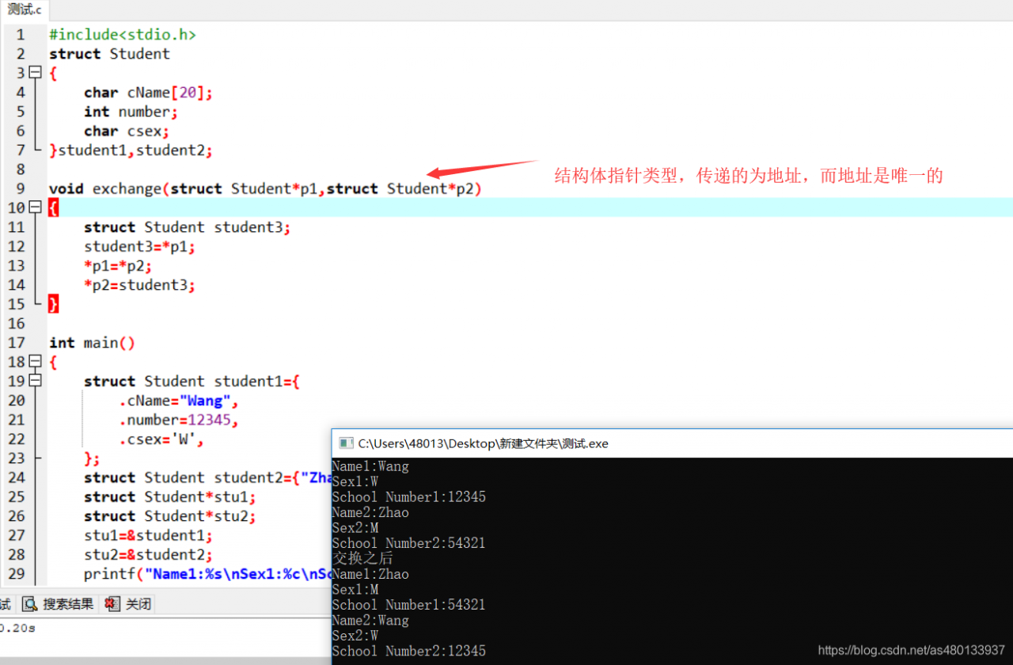The image size is (1013, 665).
Task: Place cursor on char cName[20]; line
Action: [x=149, y=93]
